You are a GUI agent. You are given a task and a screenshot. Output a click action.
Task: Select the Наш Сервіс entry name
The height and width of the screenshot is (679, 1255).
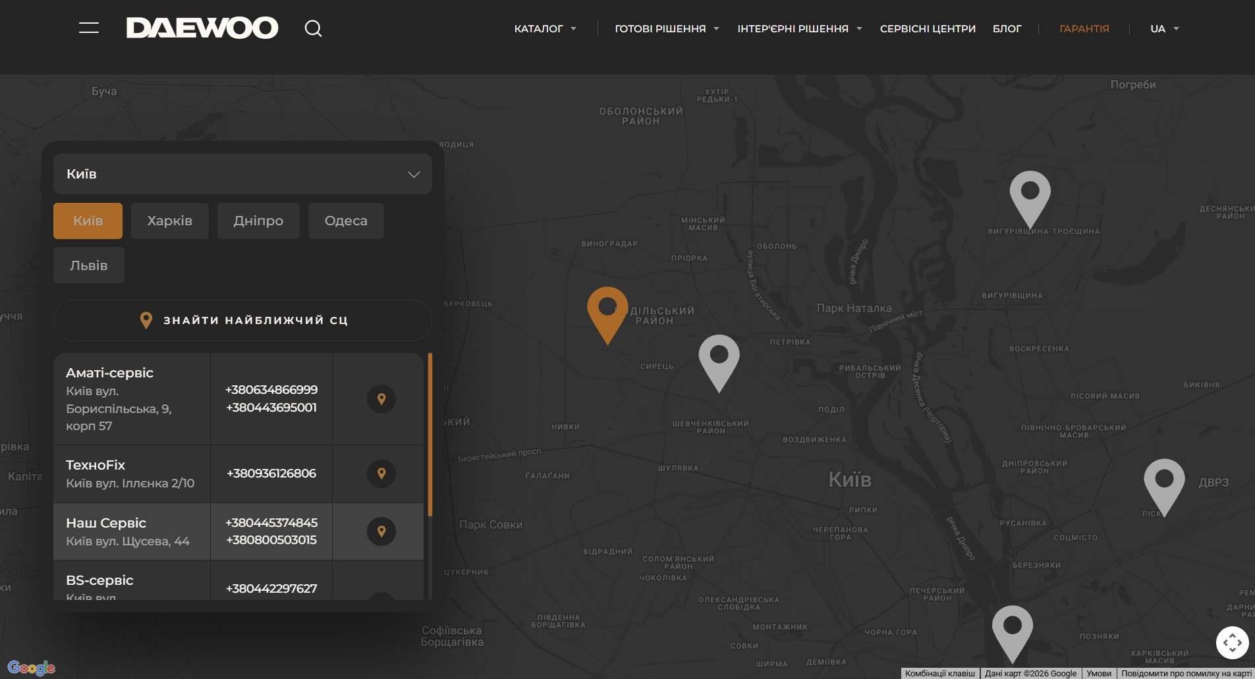(x=106, y=523)
